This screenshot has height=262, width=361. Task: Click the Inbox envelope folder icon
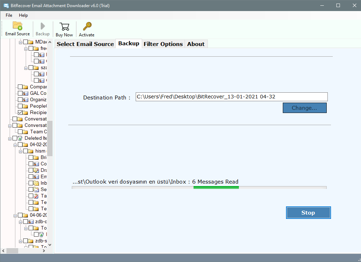click(x=36, y=183)
